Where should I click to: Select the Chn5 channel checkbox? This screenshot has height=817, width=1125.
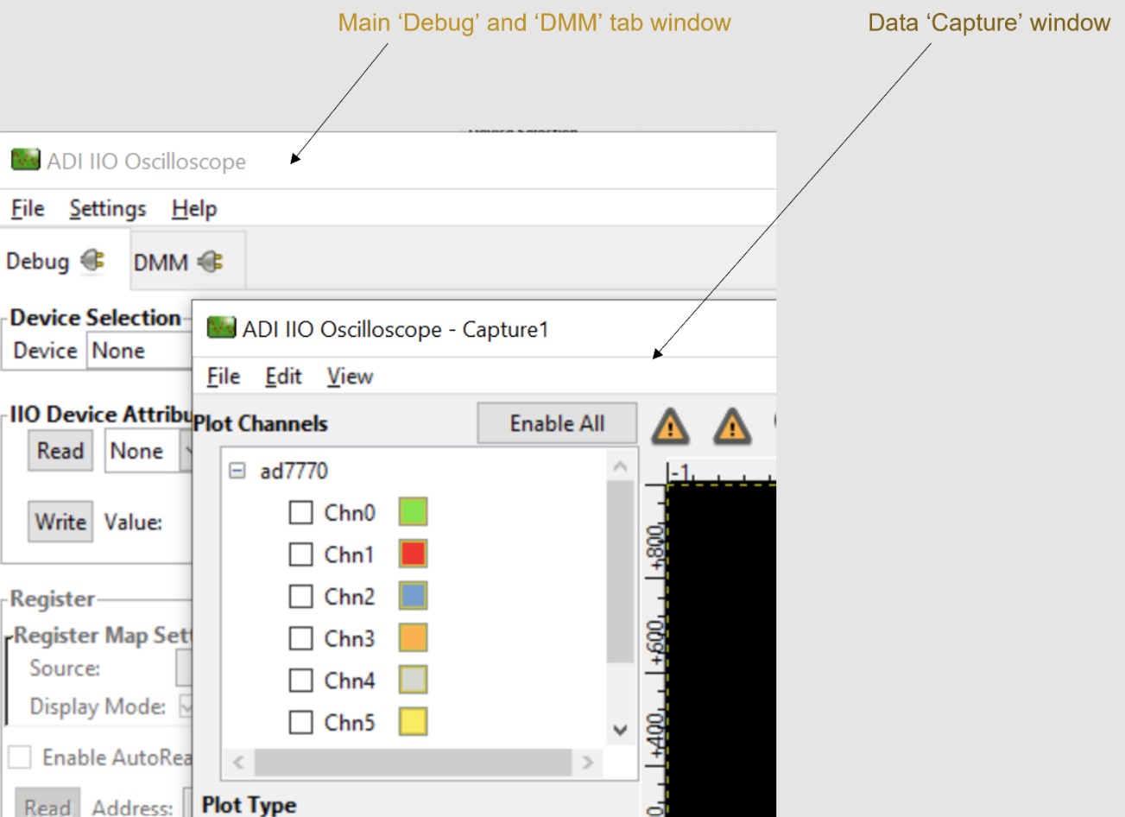(x=300, y=721)
